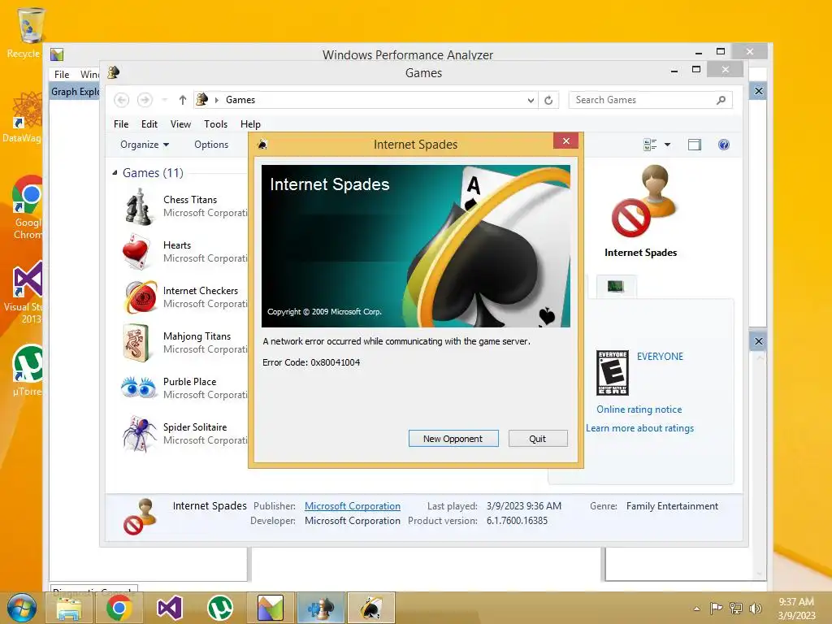
Task: Collapse the Games (11) group
Action: tap(115, 172)
